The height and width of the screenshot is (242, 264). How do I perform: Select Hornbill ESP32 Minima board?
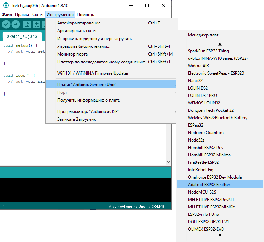[220, 155]
